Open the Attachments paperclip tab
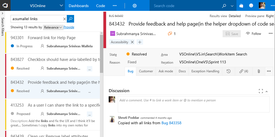The height and width of the screenshot is (137, 275). click(258, 71)
